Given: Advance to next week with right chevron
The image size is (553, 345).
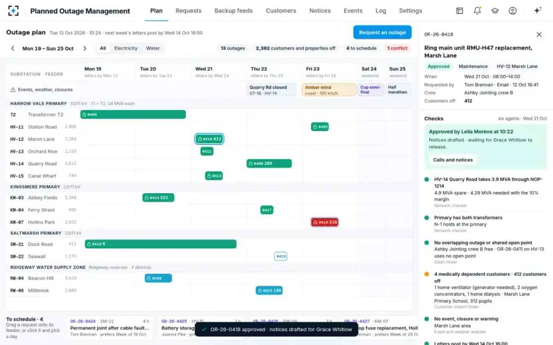Looking at the screenshot, I should (x=85, y=48).
